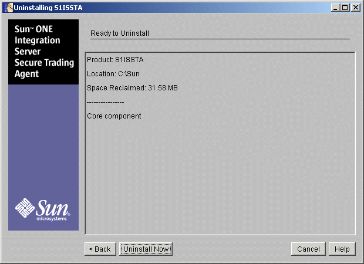Viewport: 364px width, 264px height.
Task: Click the installer icon in title bar
Action: tap(9, 8)
